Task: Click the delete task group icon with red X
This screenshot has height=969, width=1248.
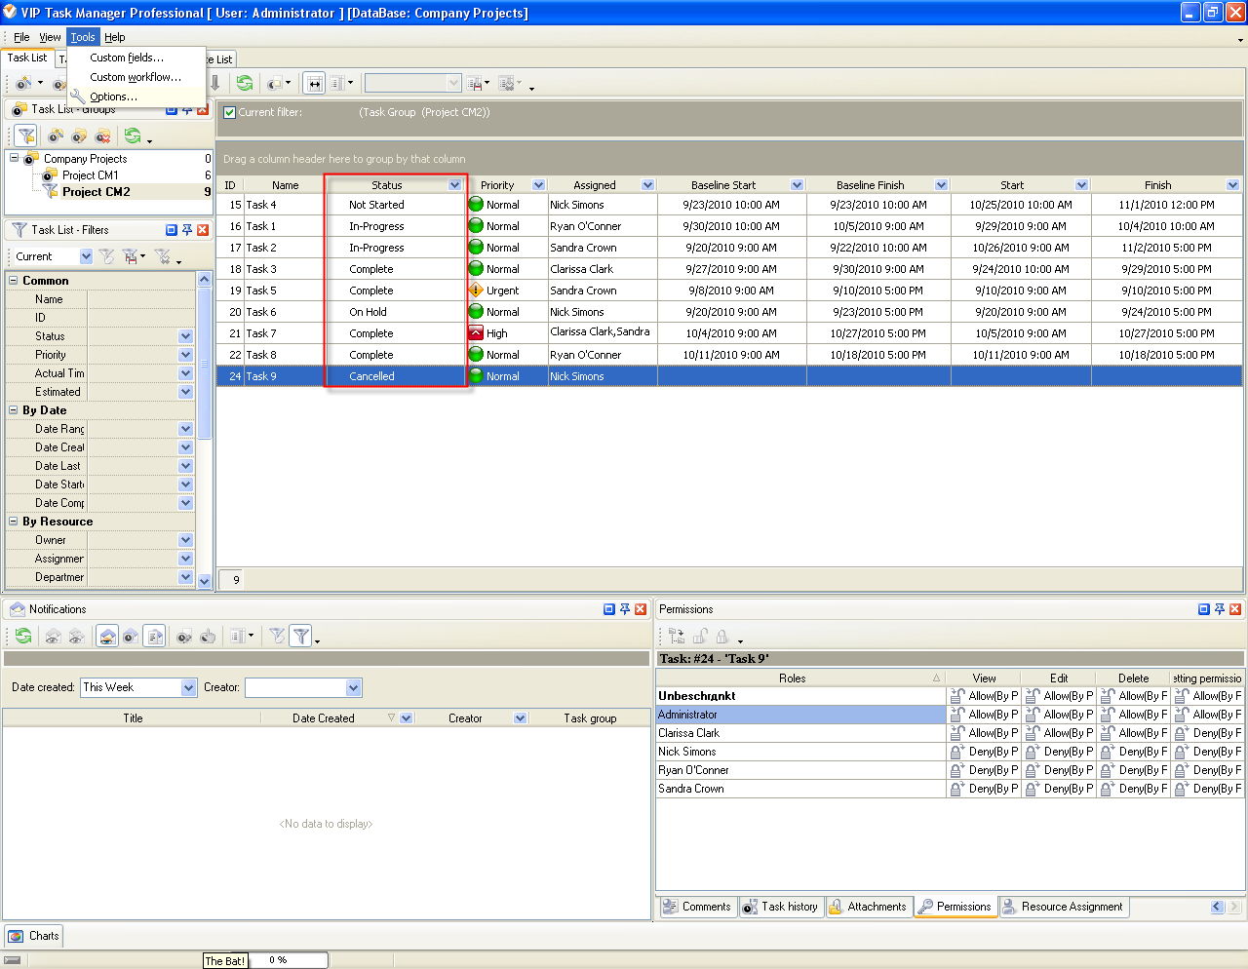Action: tap(102, 136)
